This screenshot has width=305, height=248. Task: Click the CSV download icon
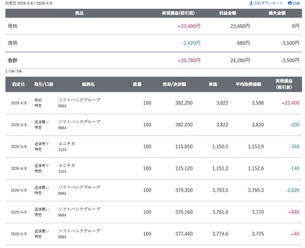tap(251, 3)
